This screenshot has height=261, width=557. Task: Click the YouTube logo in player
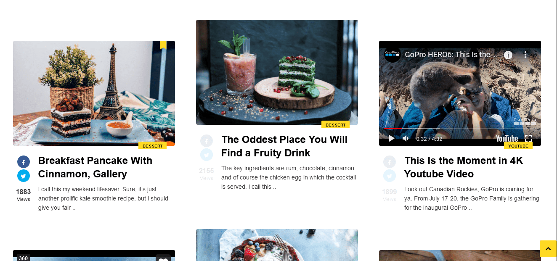click(507, 138)
